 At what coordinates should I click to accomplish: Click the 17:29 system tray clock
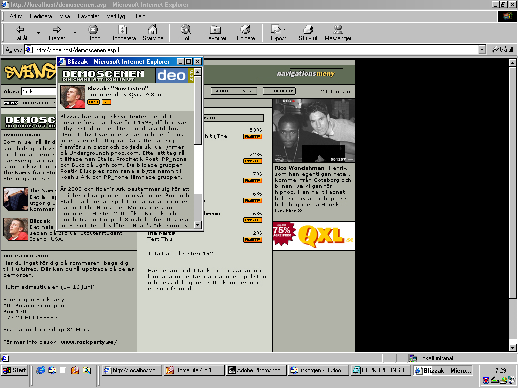click(x=499, y=370)
